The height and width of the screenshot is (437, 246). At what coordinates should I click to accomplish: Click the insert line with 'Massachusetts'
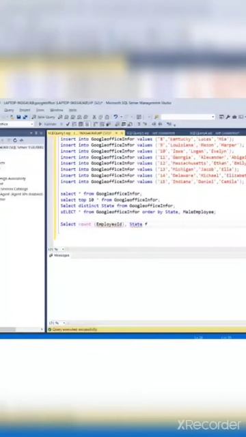tap(153, 163)
